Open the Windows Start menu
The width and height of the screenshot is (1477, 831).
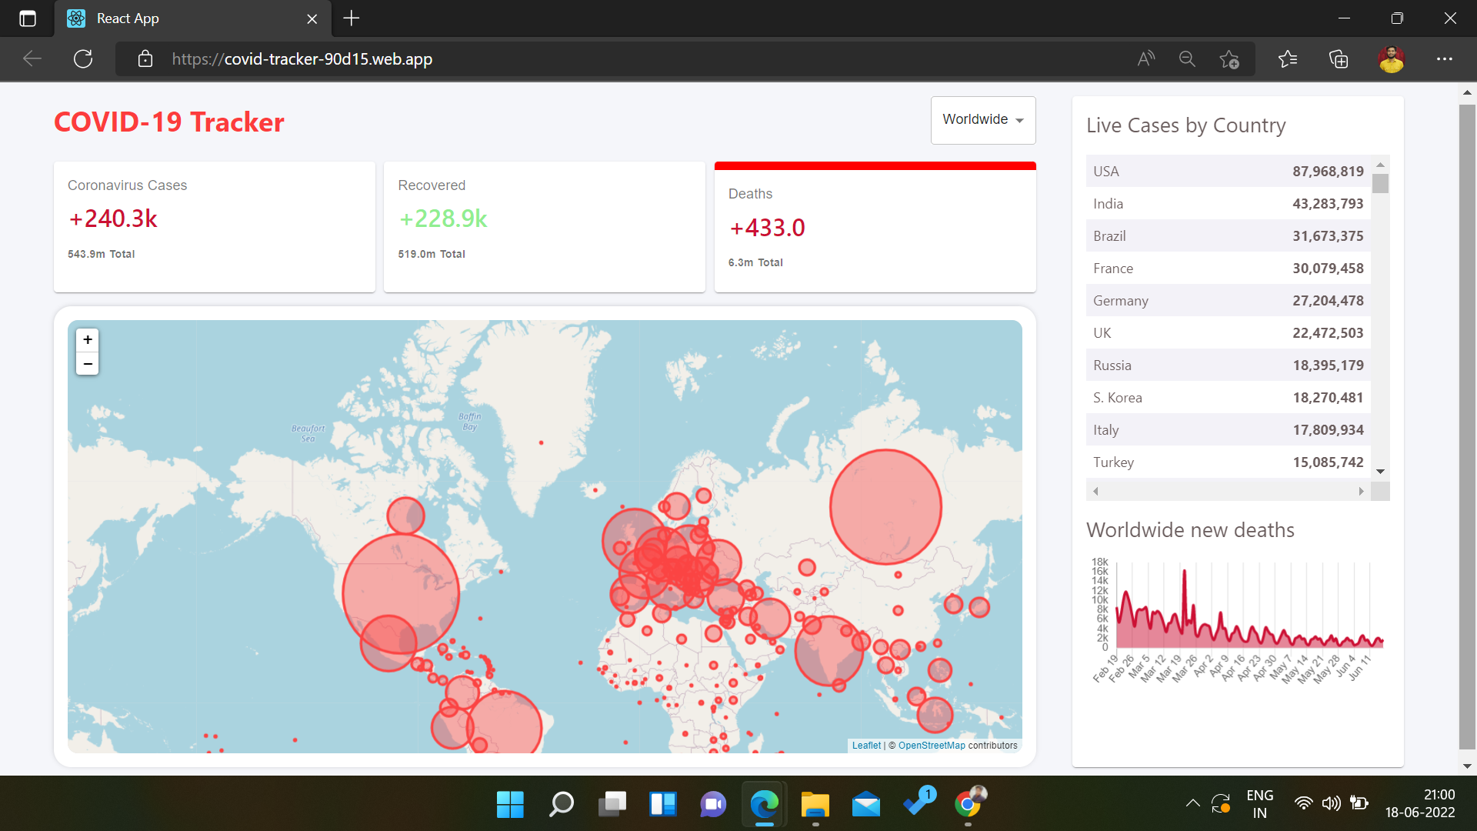click(510, 804)
